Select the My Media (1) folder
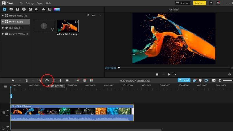233x131 pixels. (x=15, y=22)
